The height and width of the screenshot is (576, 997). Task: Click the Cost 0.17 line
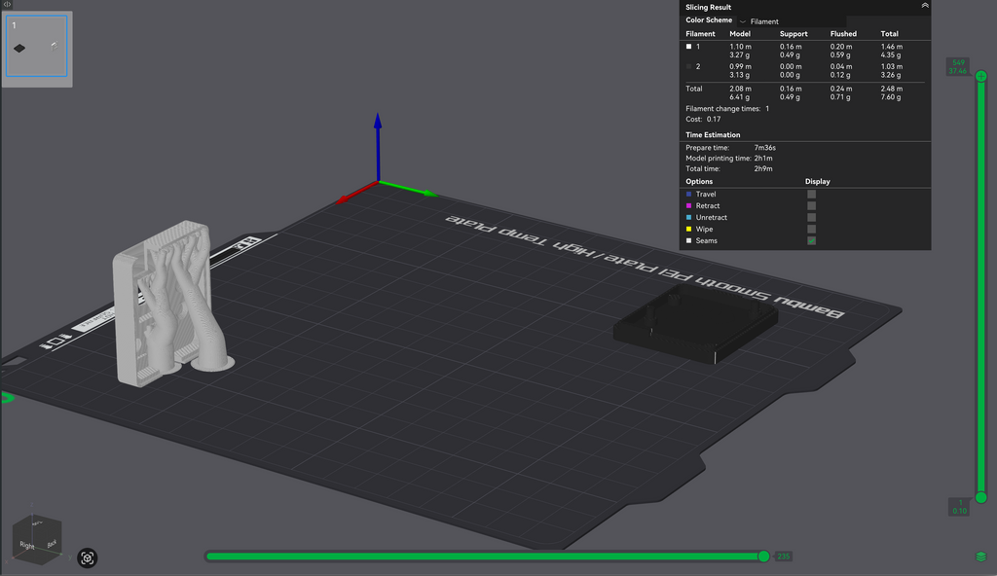pos(703,119)
